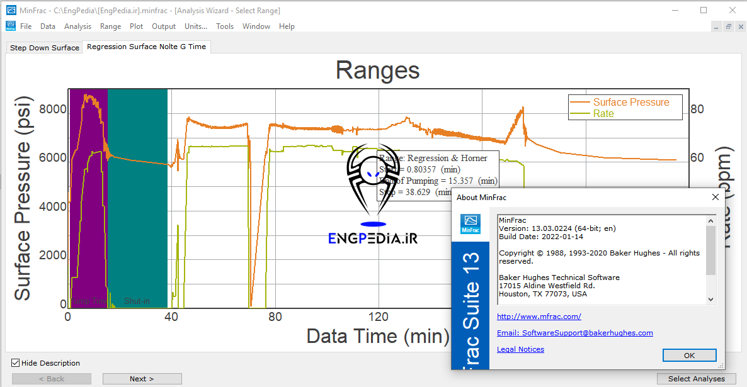Screen dimensions: 747x387
Task: Open the Plot menu
Action: pos(136,26)
